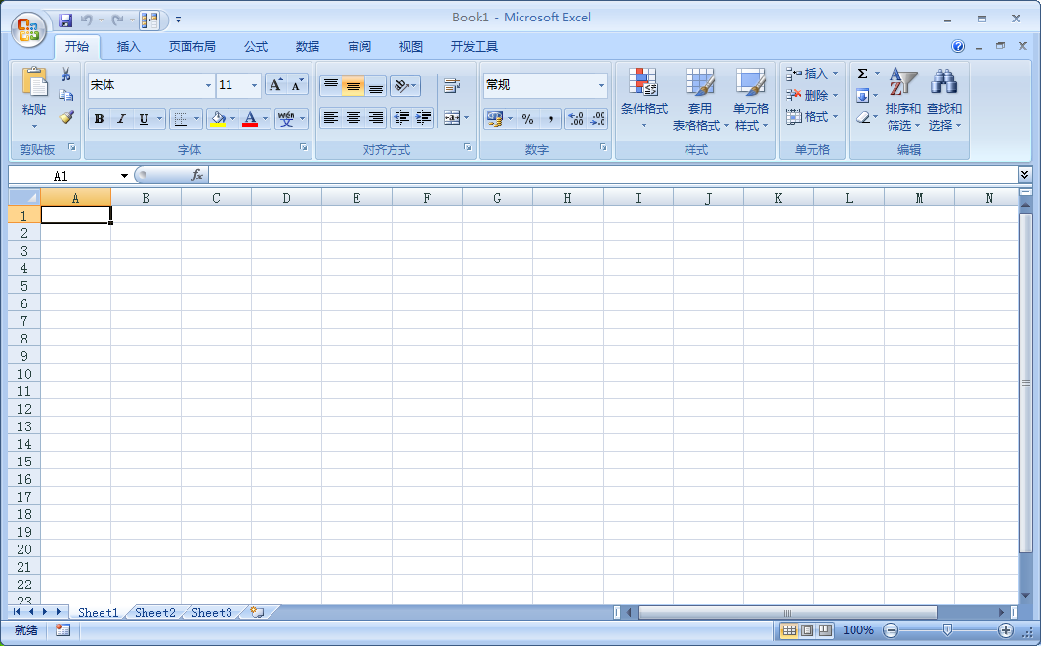Screen dimensions: 1041x646
Task: Toggle Bold formatting
Action: (99, 119)
